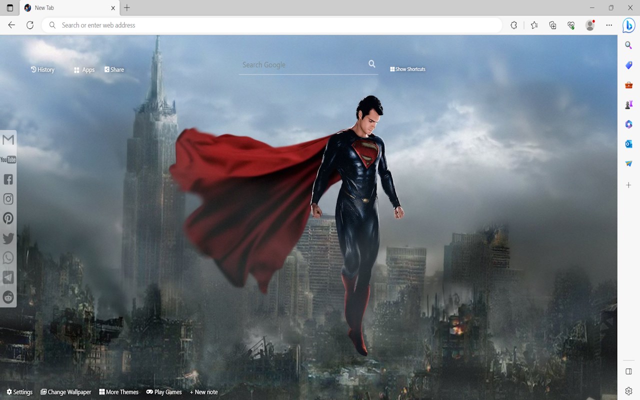
Task: Toggle the sidebar hide panel icon
Action: click(x=629, y=371)
